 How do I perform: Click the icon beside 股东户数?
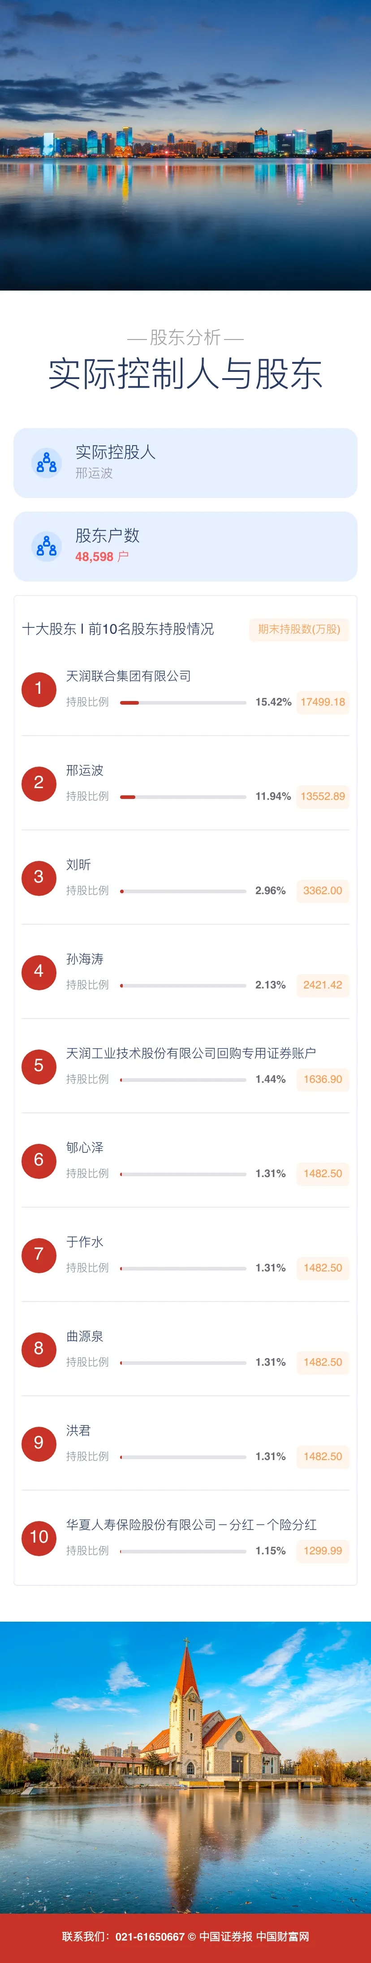[x=47, y=546]
